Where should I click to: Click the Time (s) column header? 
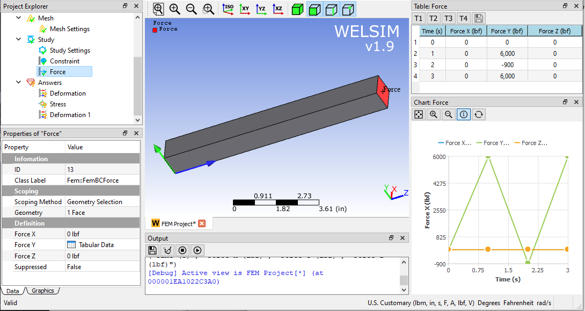433,31
